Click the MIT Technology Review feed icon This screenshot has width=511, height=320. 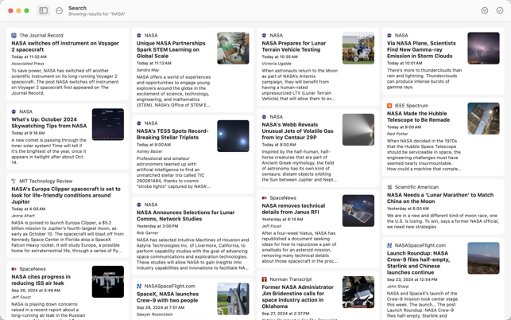(14, 181)
